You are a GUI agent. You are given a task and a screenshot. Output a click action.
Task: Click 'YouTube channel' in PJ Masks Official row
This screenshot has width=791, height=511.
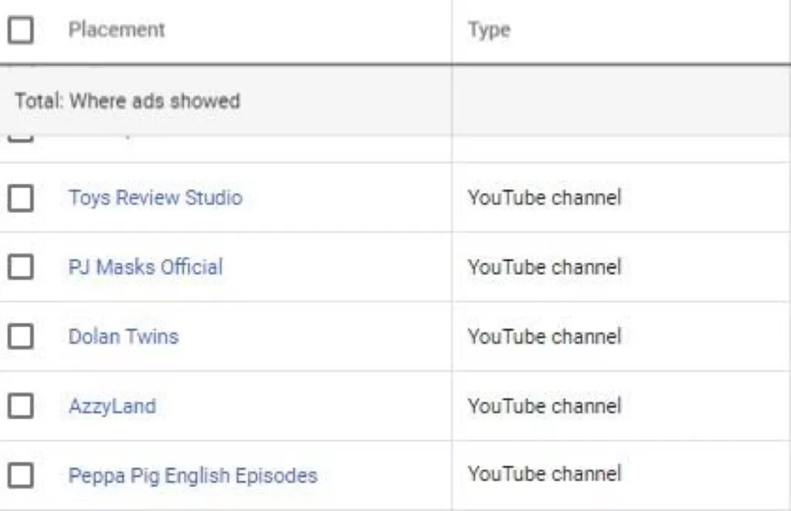545,267
